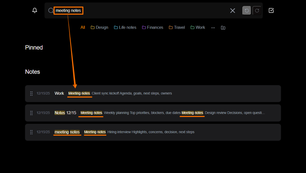Filter notes by the Finances folder
The image size is (306, 173).
(152, 27)
